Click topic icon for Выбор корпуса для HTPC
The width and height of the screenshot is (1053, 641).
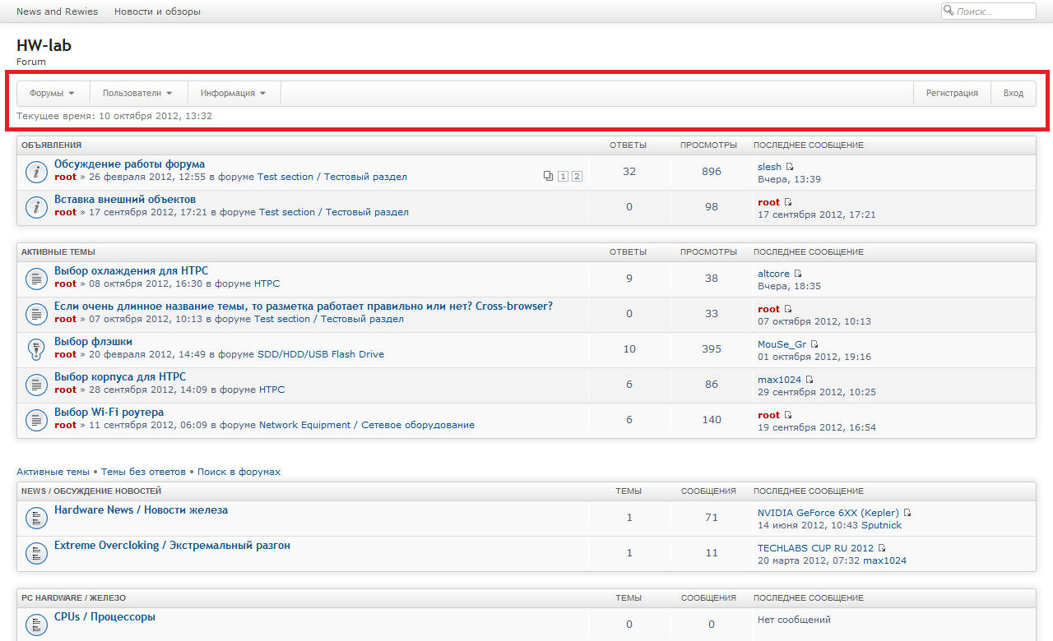[35, 384]
